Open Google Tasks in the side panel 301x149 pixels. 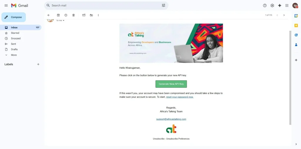pos(296,35)
